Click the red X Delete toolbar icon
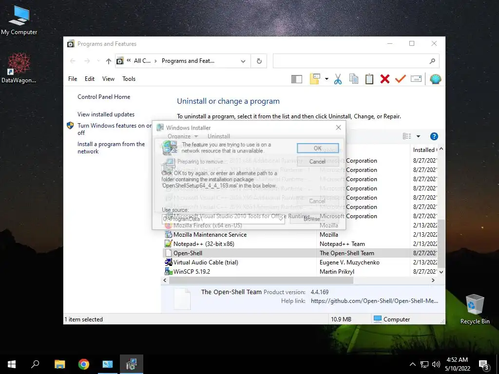The width and height of the screenshot is (499, 374). point(385,79)
